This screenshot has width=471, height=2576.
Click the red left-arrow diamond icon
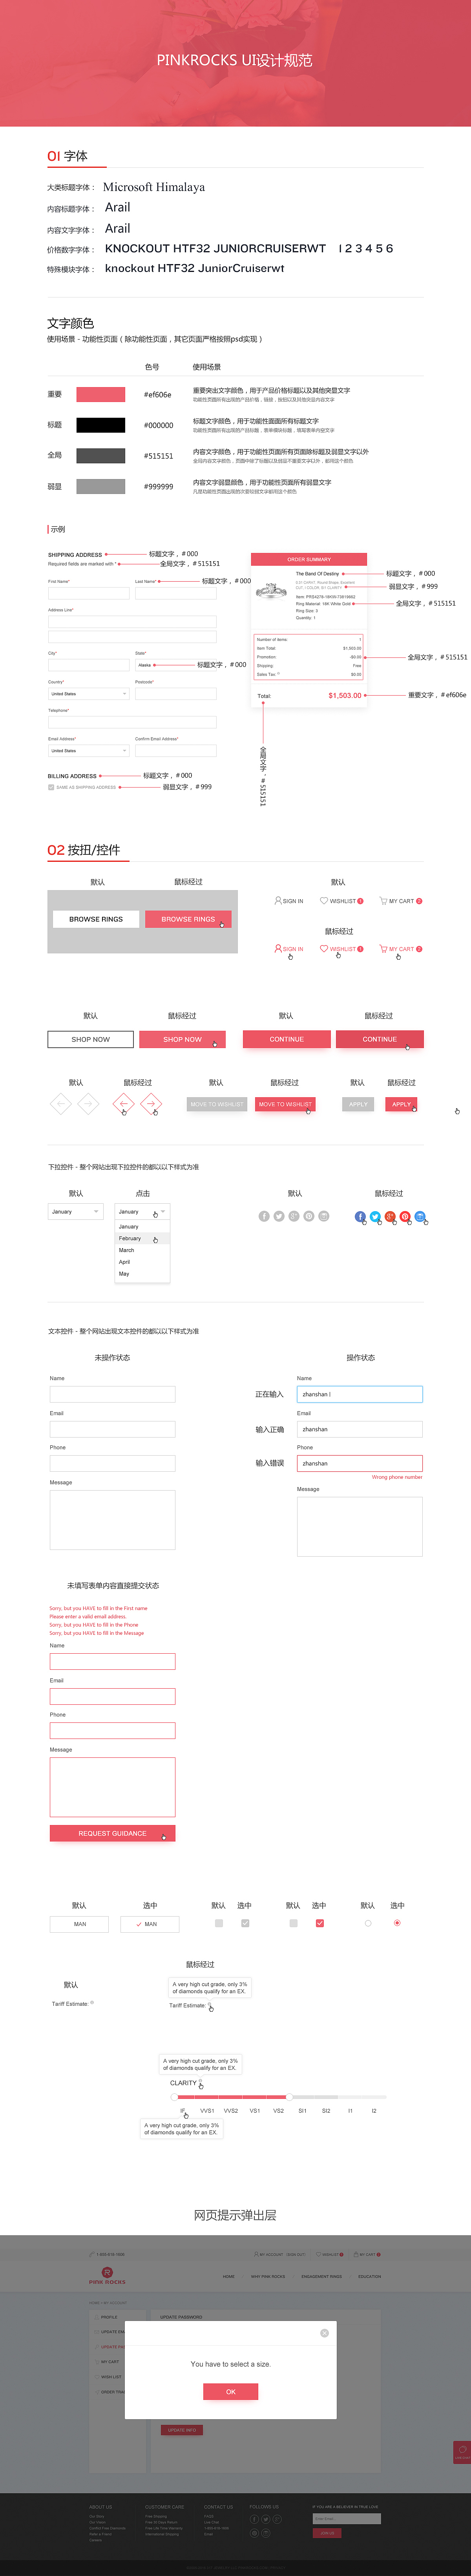point(124,1104)
